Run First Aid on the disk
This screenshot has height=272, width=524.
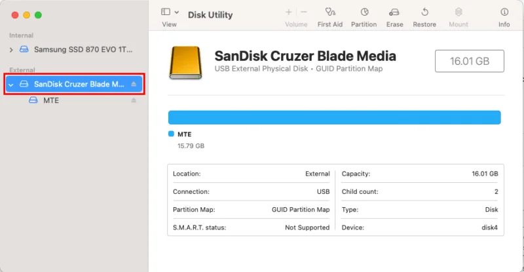[330, 18]
